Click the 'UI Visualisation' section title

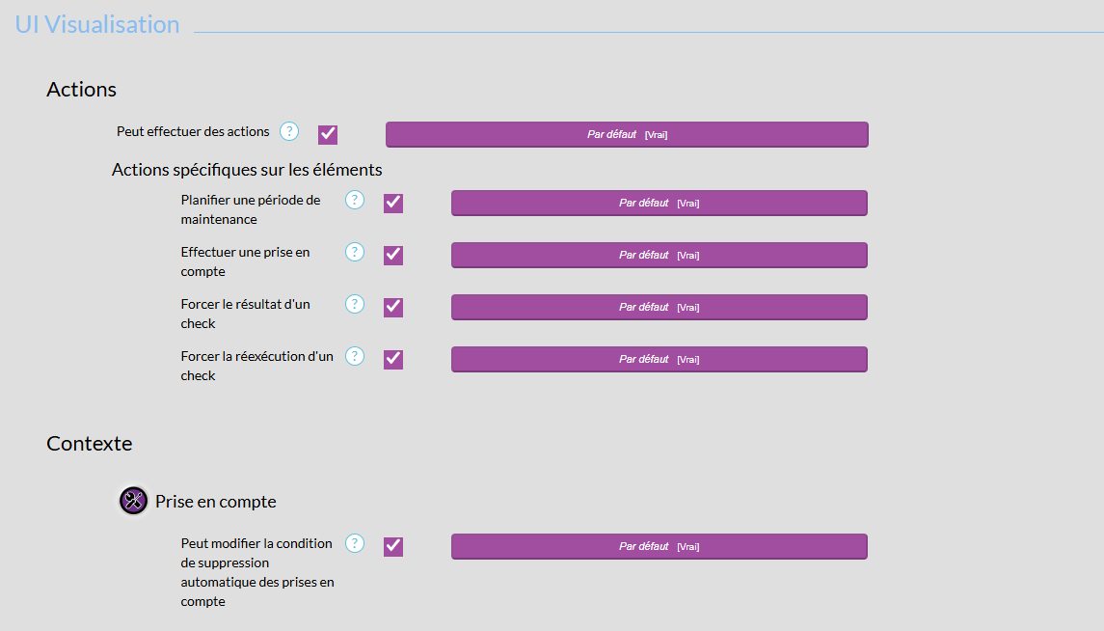point(97,25)
